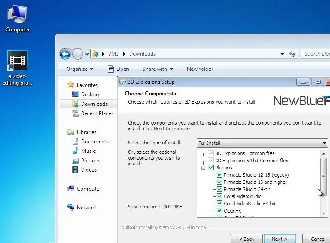Click the Downloads folder icon in sidebar
The height and width of the screenshot is (243, 330).
[x=75, y=104]
